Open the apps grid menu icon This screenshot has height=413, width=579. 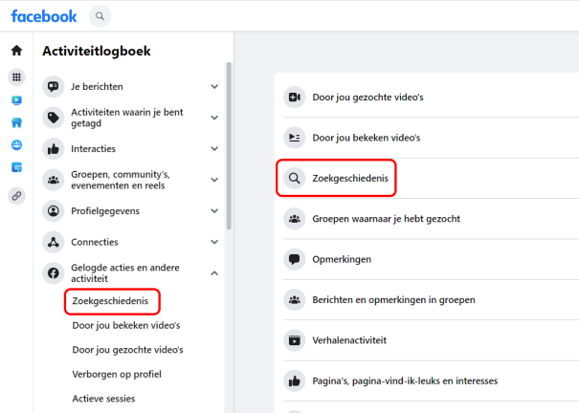coord(16,77)
